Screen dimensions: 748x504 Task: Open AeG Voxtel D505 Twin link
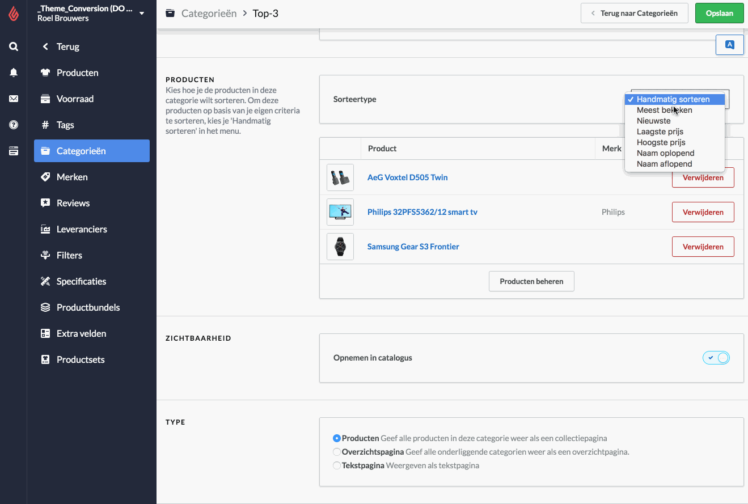pyautogui.click(x=407, y=177)
